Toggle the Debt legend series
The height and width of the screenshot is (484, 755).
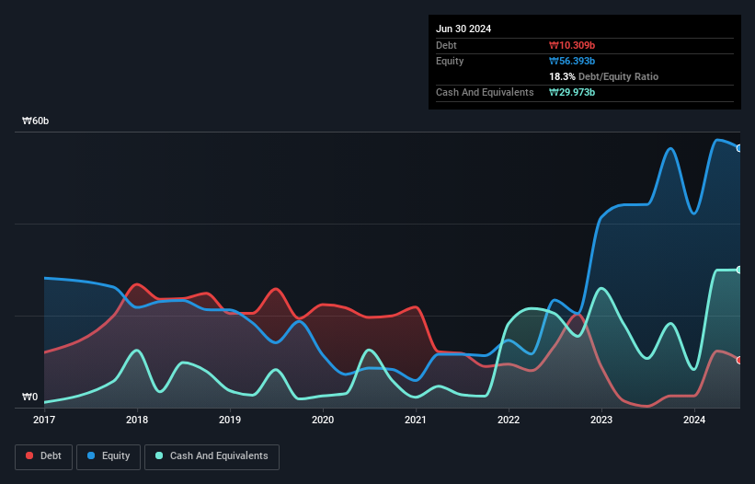pyautogui.click(x=43, y=456)
